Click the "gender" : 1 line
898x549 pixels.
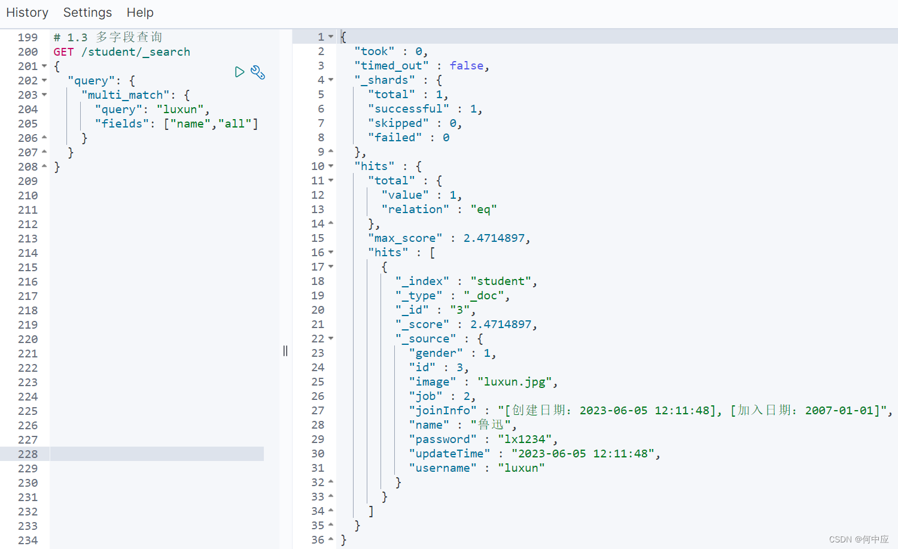coord(452,353)
